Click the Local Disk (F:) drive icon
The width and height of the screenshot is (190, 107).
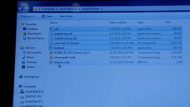pos(22,102)
